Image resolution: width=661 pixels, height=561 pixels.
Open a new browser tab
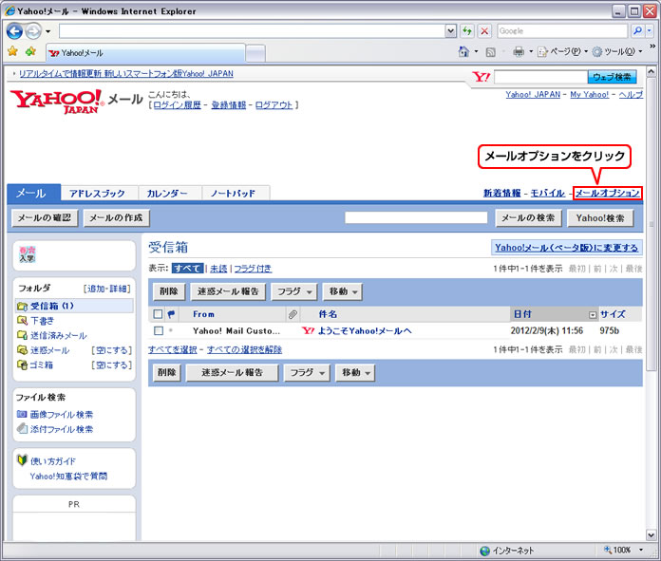pos(255,53)
